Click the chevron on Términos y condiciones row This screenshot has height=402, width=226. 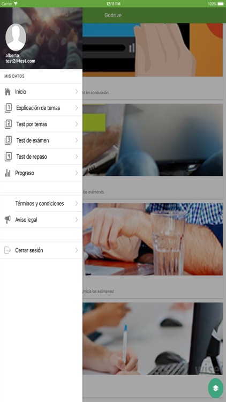(x=77, y=203)
